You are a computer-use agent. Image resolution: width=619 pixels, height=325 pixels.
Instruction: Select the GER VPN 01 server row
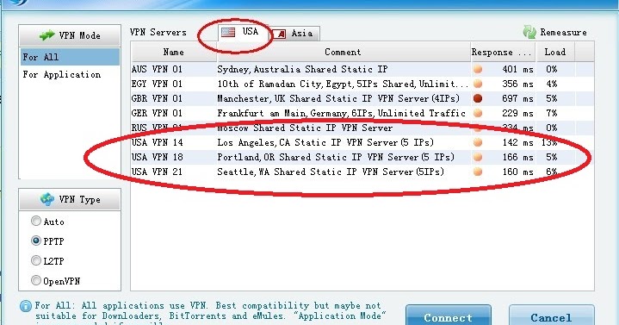click(x=362, y=113)
